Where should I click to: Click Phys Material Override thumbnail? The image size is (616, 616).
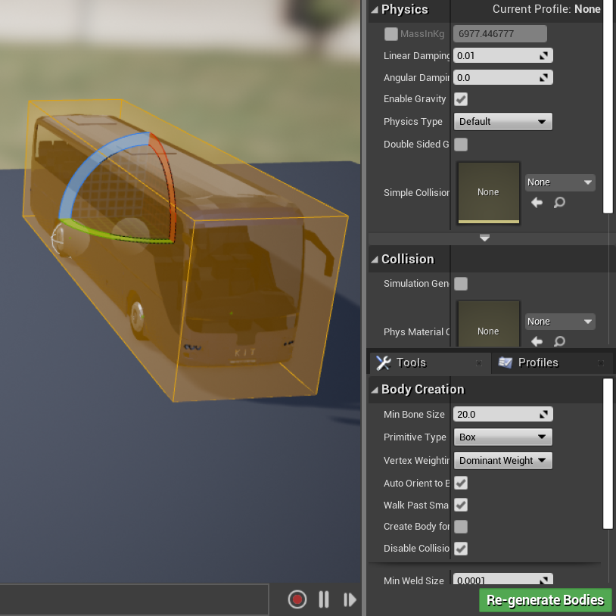(488, 324)
